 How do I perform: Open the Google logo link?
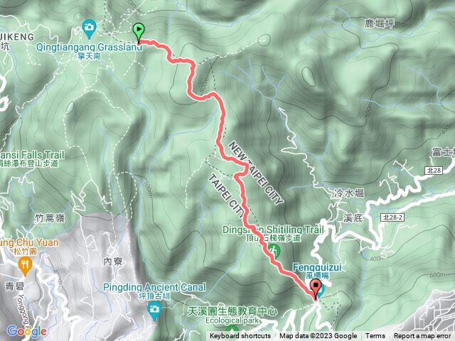tap(27, 331)
